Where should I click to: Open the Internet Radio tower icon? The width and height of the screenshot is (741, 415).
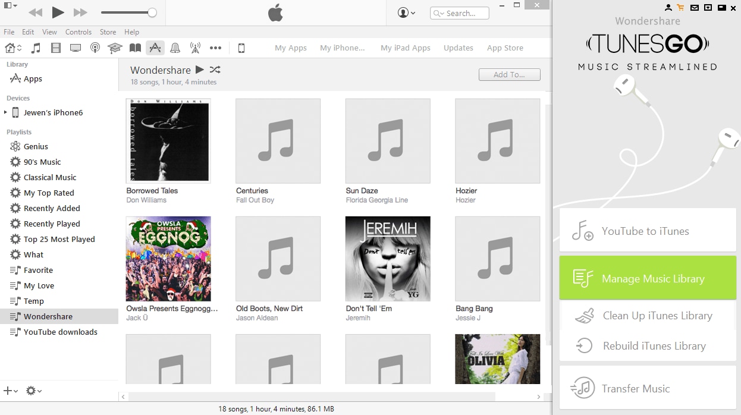195,48
